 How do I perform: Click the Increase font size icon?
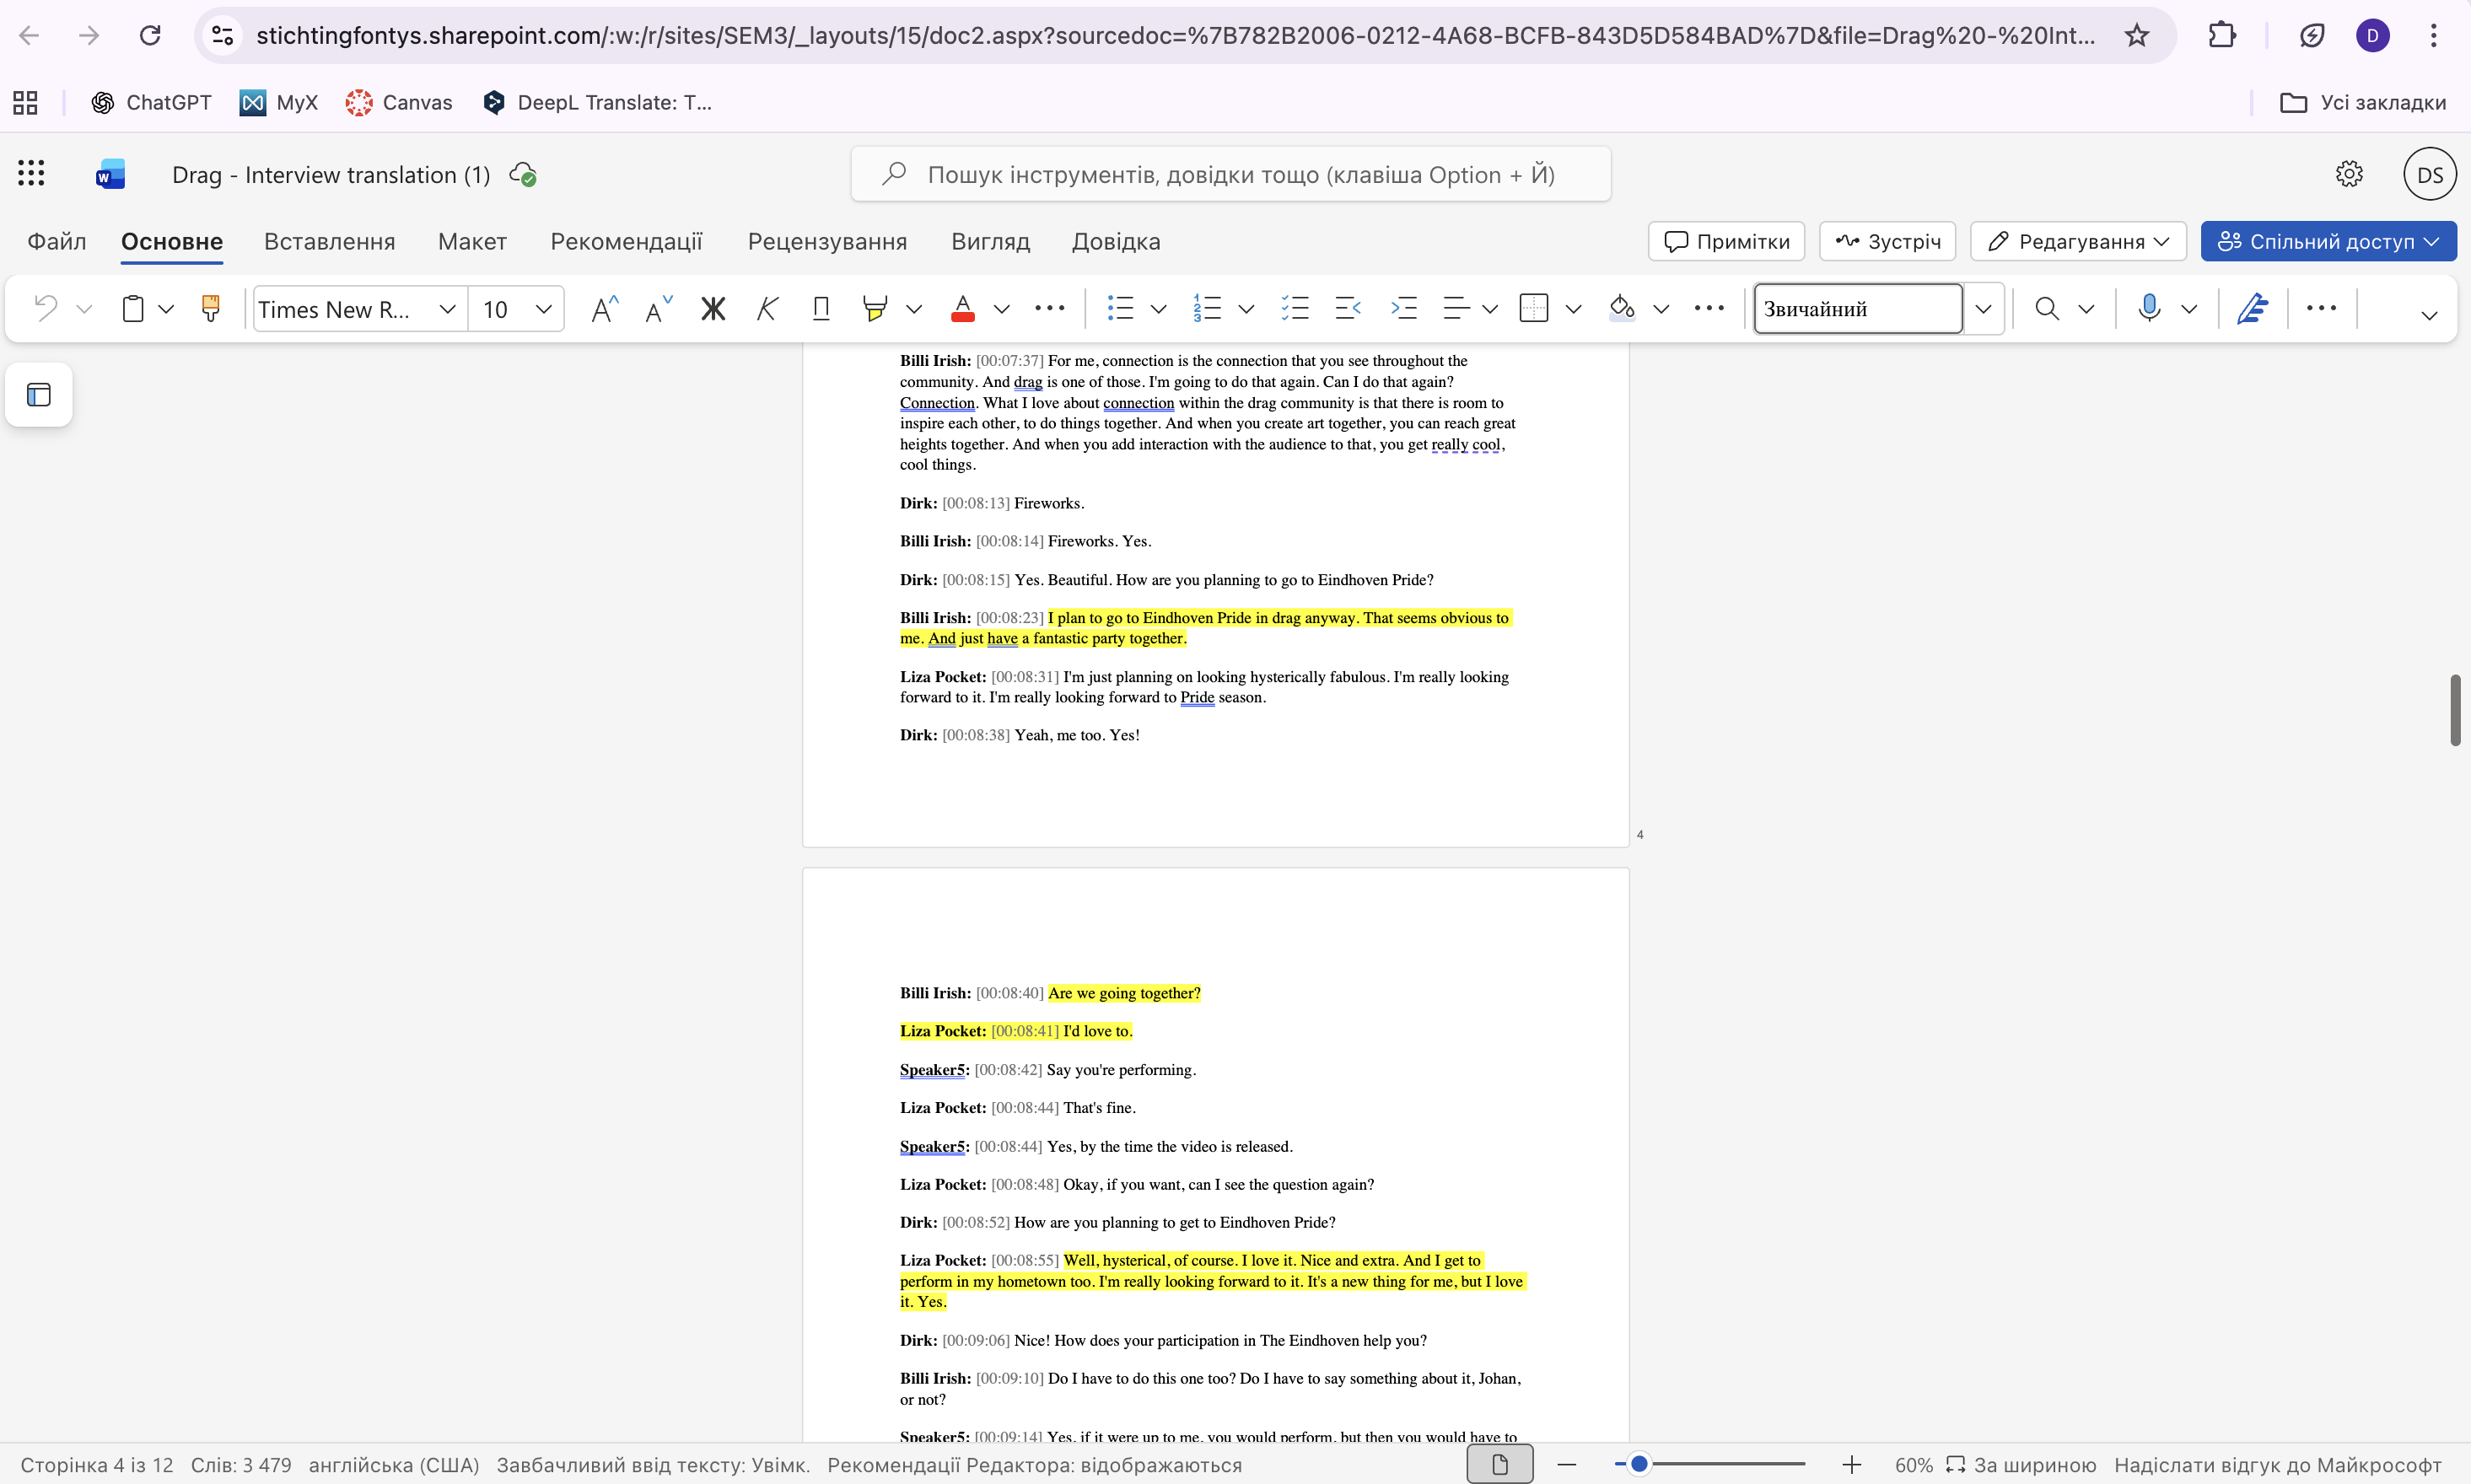(x=604, y=309)
